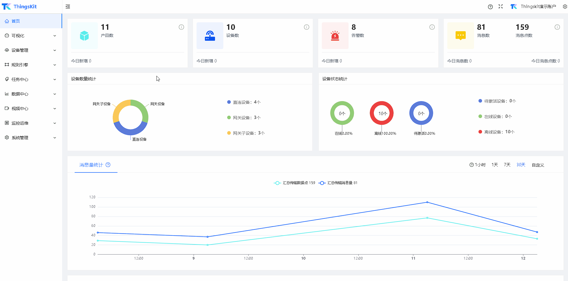Click the sidebar collapse menu icon
Screen dimensions: 568x281
[68, 7]
